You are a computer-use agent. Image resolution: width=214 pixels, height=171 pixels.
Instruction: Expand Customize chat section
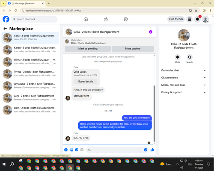click(x=184, y=70)
